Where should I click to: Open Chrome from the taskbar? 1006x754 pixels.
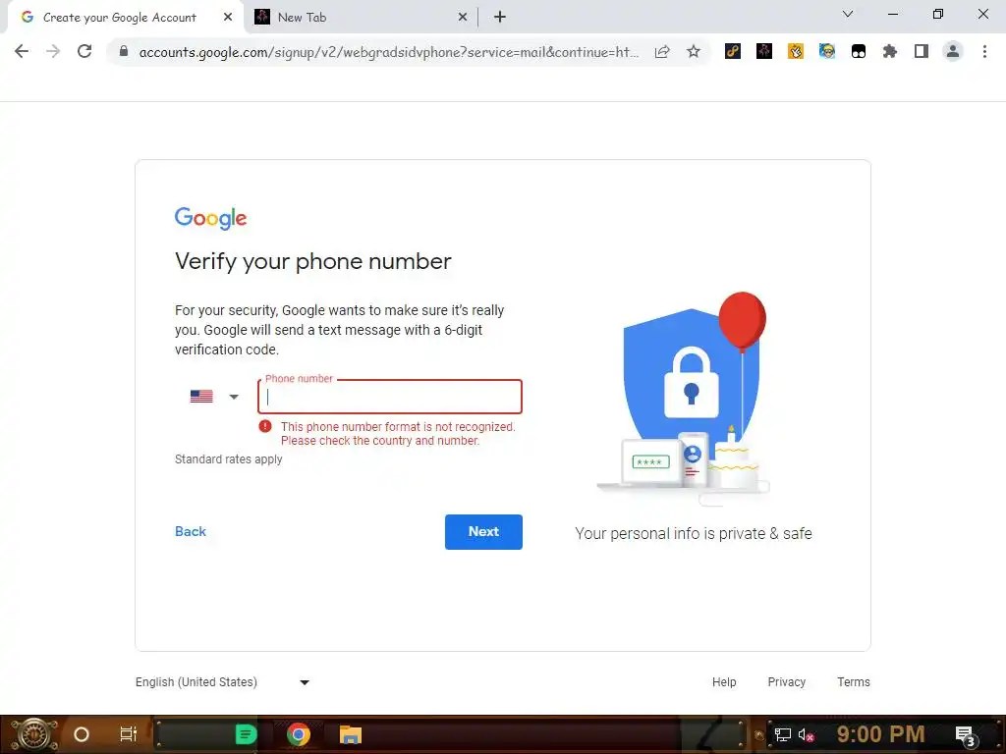(x=299, y=734)
